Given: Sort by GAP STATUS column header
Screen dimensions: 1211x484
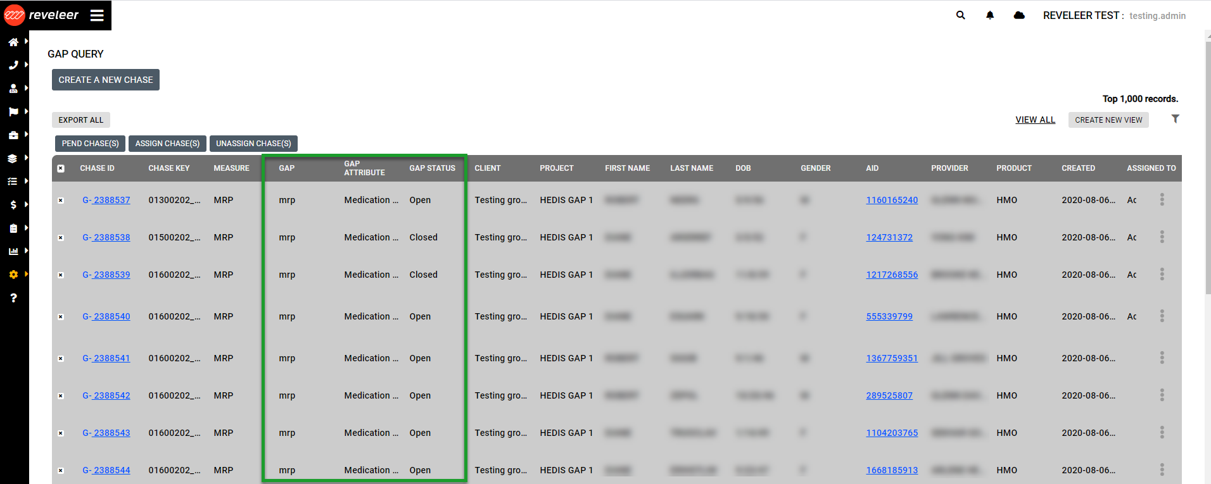Looking at the screenshot, I should coord(432,168).
